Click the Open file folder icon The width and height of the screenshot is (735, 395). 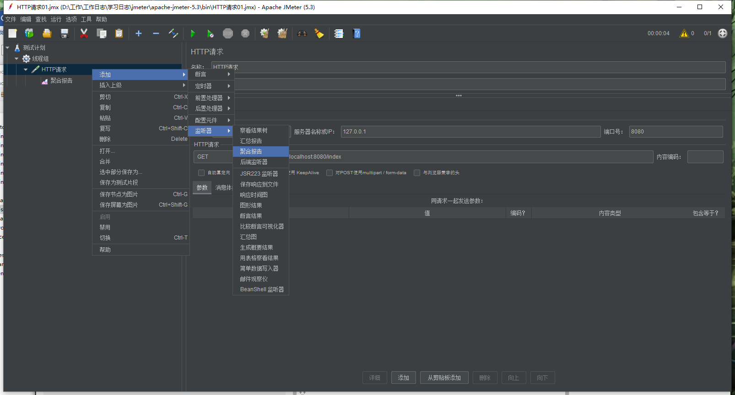47,33
